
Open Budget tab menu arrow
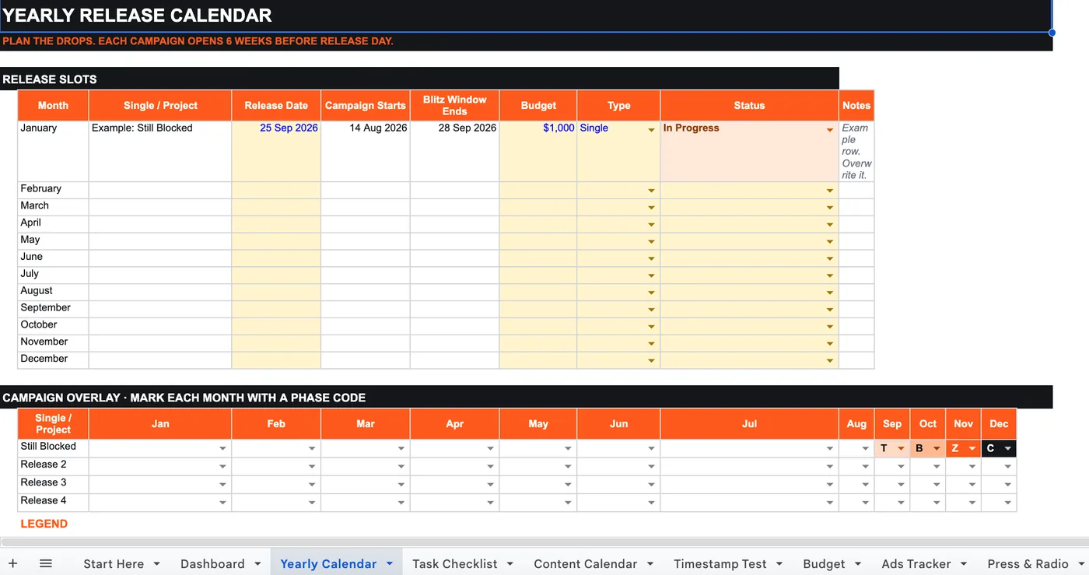point(858,563)
